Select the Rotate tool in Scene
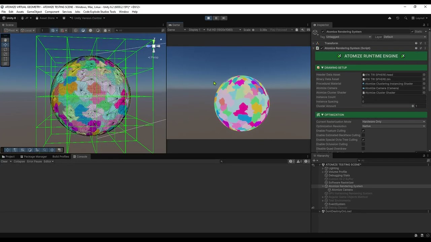Screen dimensions: 431x242 pos(5,49)
